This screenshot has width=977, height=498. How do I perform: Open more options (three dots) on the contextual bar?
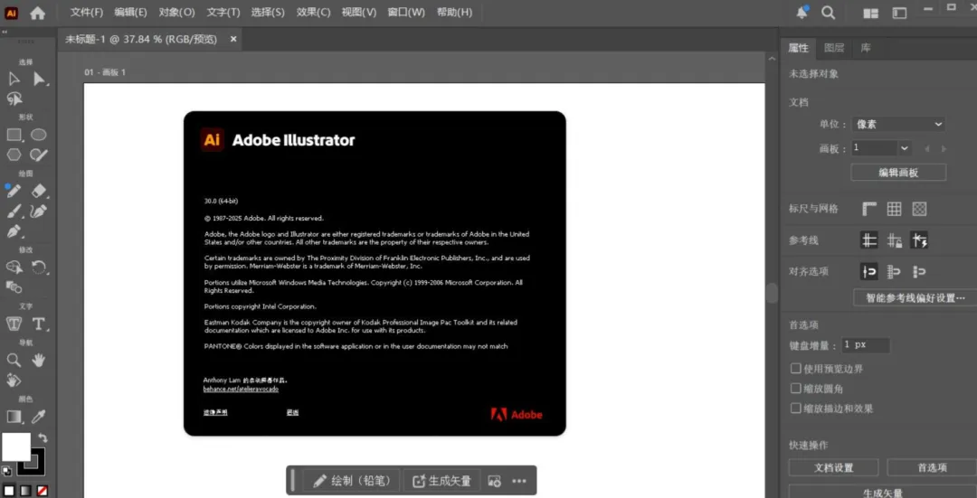point(519,481)
